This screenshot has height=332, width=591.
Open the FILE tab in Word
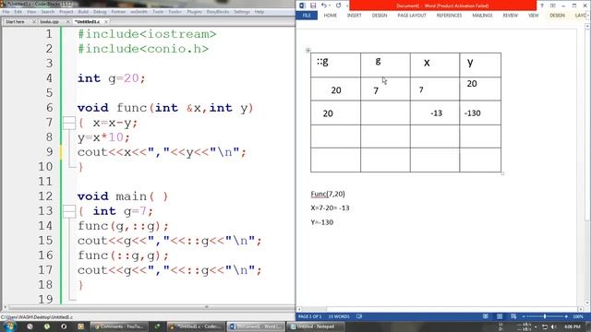point(307,16)
